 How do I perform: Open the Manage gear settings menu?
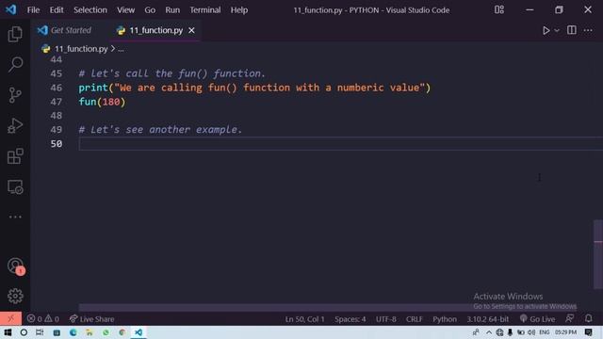coord(15,296)
